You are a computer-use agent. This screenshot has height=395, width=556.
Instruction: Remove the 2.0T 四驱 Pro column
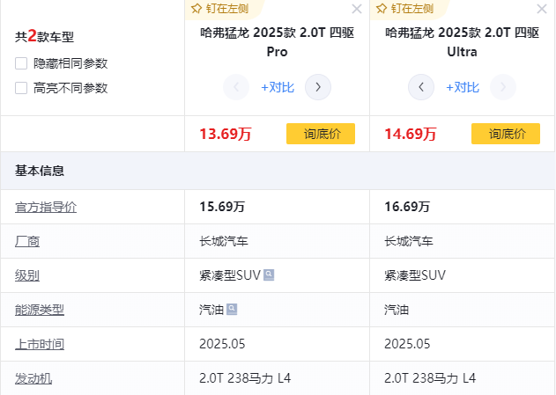356,10
